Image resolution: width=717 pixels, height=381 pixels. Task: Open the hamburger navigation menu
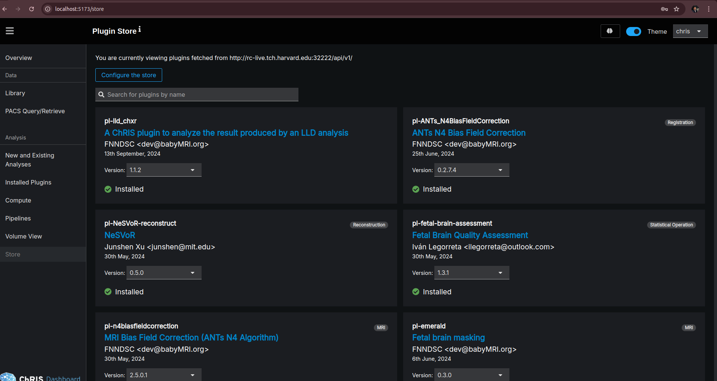(10, 31)
